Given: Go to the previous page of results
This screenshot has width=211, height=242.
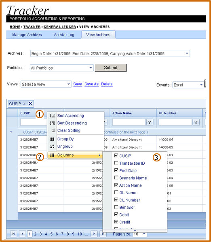Looking at the screenshot, I should (x=23, y=234).
